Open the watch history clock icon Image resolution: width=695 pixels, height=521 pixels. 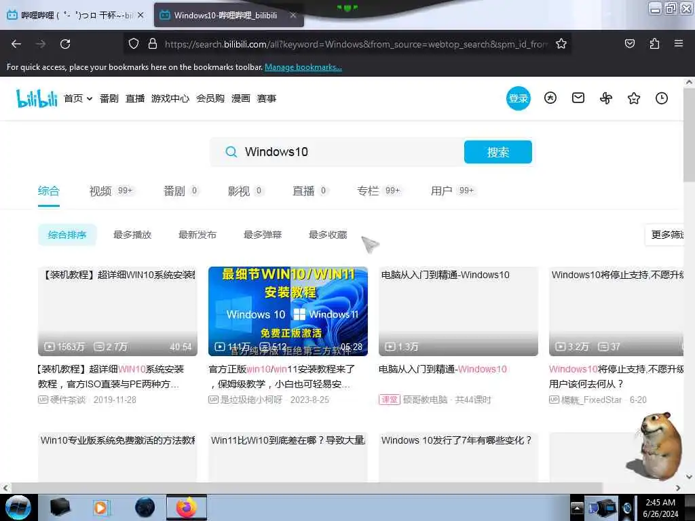[661, 98]
